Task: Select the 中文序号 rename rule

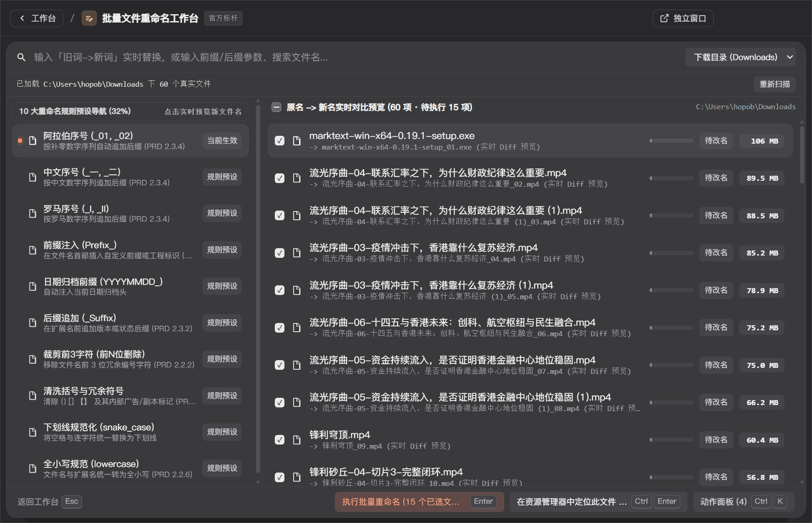Action: (130, 177)
